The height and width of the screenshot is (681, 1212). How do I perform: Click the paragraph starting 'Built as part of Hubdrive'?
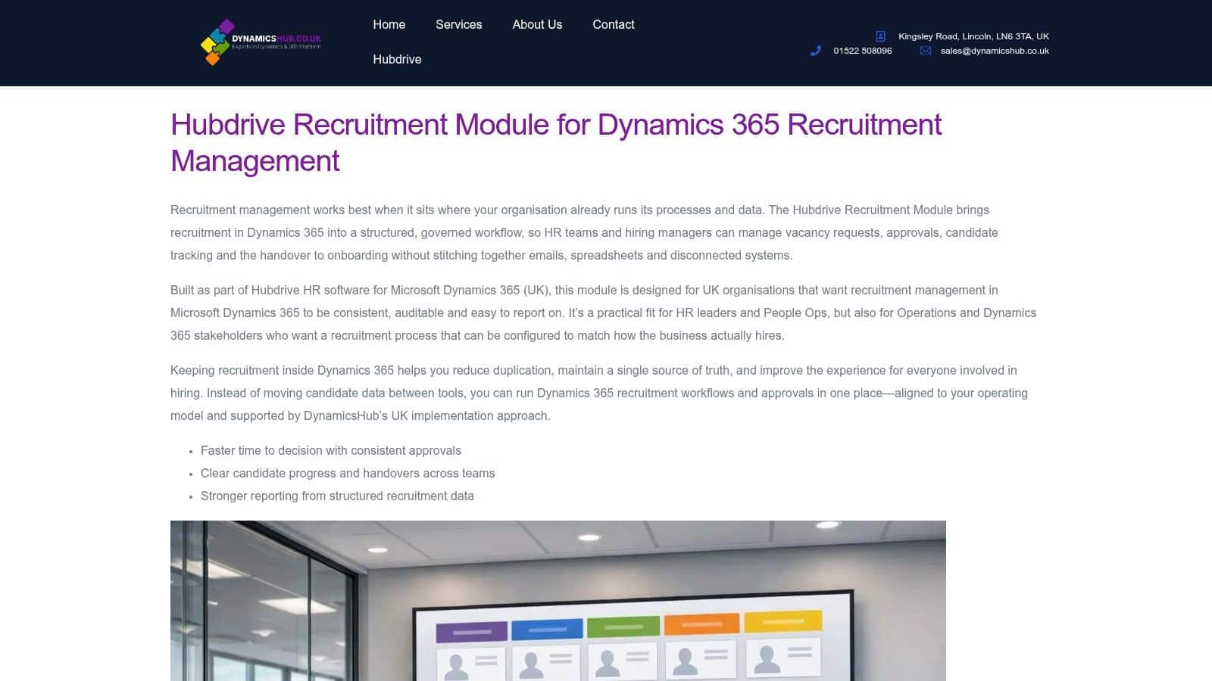click(604, 313)
